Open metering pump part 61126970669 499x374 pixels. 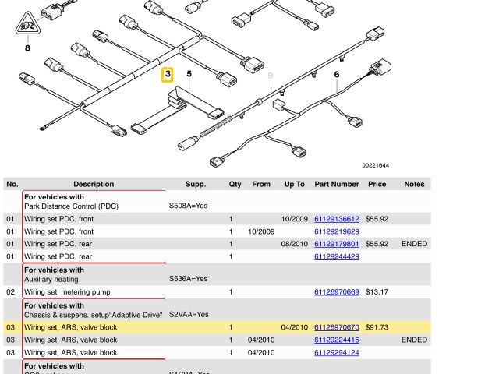(x=336, y=292)
